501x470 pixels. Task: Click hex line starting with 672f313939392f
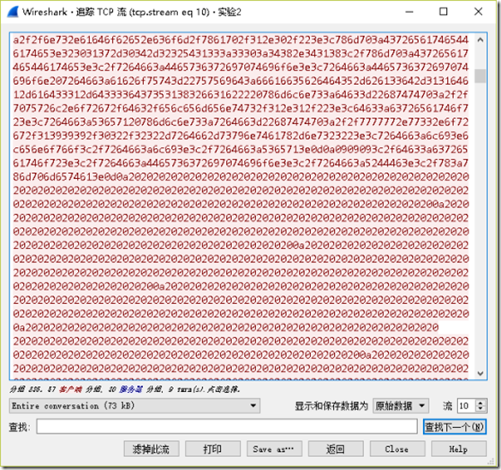coord(241,136)
